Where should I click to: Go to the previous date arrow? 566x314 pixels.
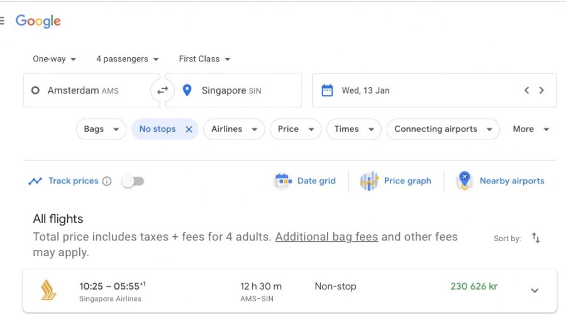click(x=526, y=90)
